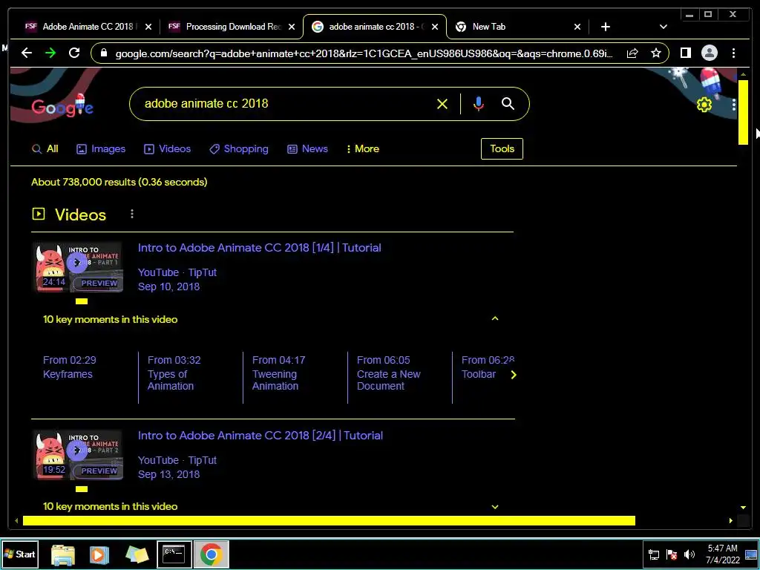Open the Action Center flag tray icon
The image size is (760, 570).
[x=671, y=554]
